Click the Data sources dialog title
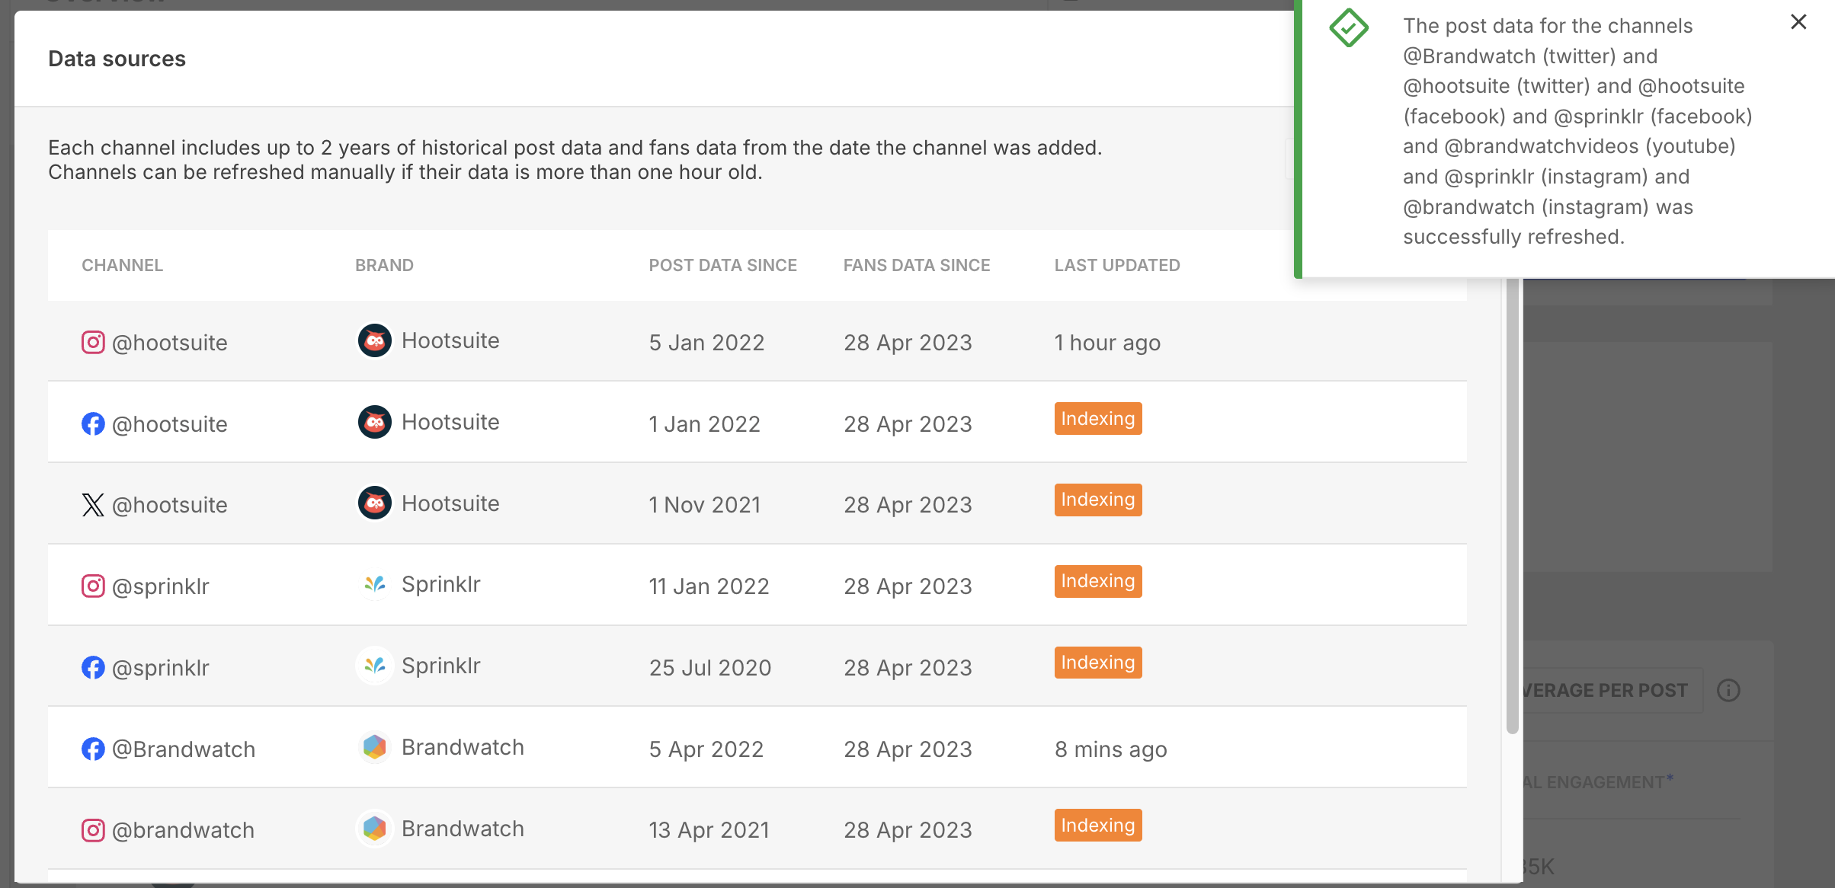 tap(117, 59)
